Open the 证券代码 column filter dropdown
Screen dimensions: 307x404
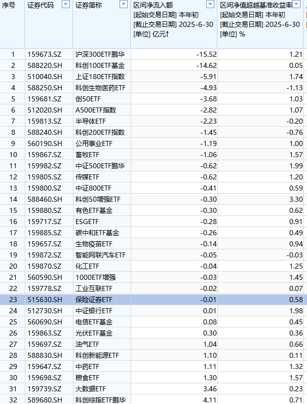[x=65, y=5]
